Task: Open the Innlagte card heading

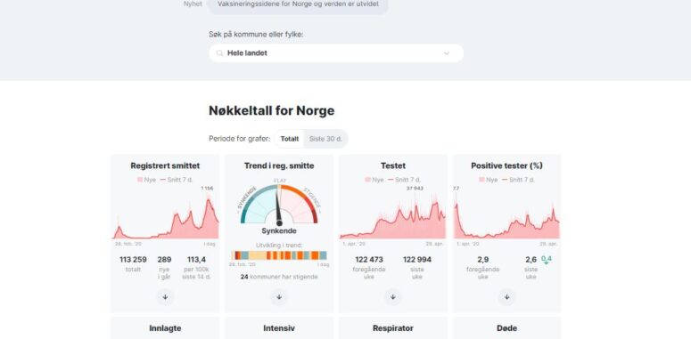Action: coord(165,328)
